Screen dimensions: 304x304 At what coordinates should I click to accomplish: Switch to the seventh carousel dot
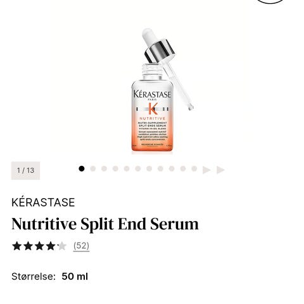pos(149,168)
